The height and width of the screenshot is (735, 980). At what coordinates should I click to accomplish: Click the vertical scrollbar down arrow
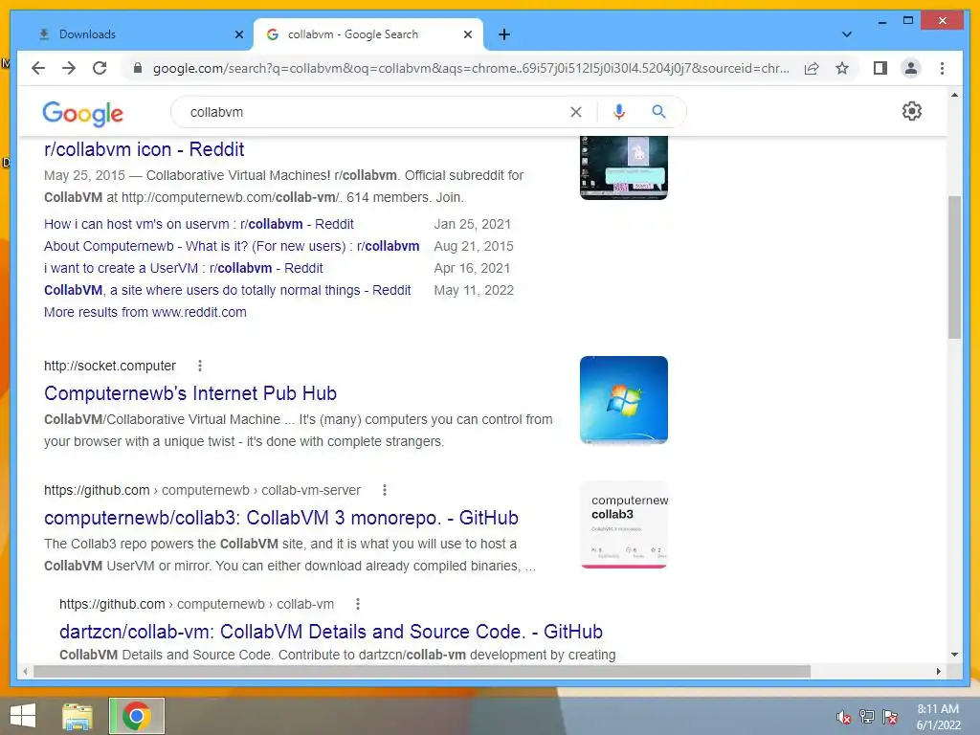pos(954,655)
